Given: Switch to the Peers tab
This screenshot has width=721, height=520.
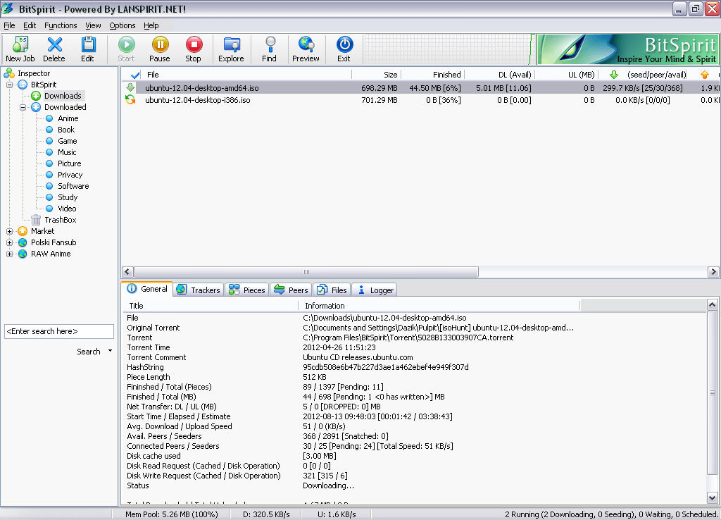Looking at the screenshot, I should pos(291,290).
